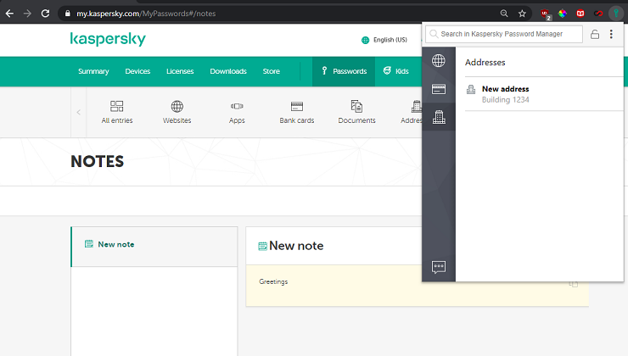Click the Greetings note text
This screenshot has height=356, width=628.
point(273,281)
